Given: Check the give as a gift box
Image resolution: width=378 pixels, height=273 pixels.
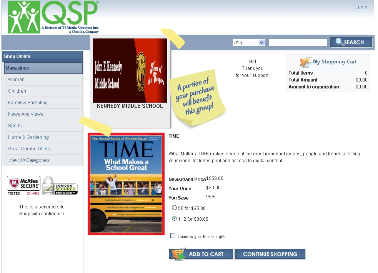Looking at the screenshot, I should coord(173,236).
